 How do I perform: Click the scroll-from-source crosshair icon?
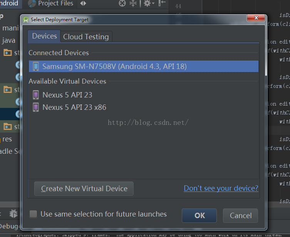click(122, 3)
